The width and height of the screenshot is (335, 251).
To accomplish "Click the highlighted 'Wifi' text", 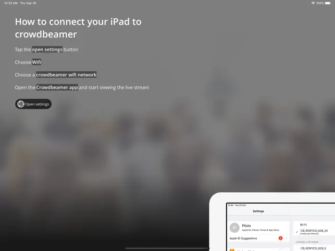I will 36,62.
